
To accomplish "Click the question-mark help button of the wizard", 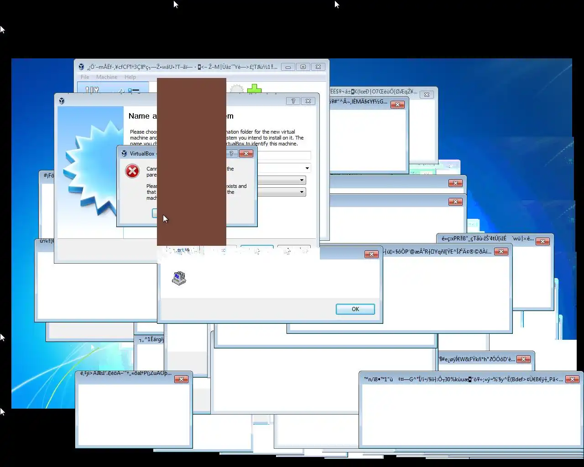I will (x=293, y=101).
